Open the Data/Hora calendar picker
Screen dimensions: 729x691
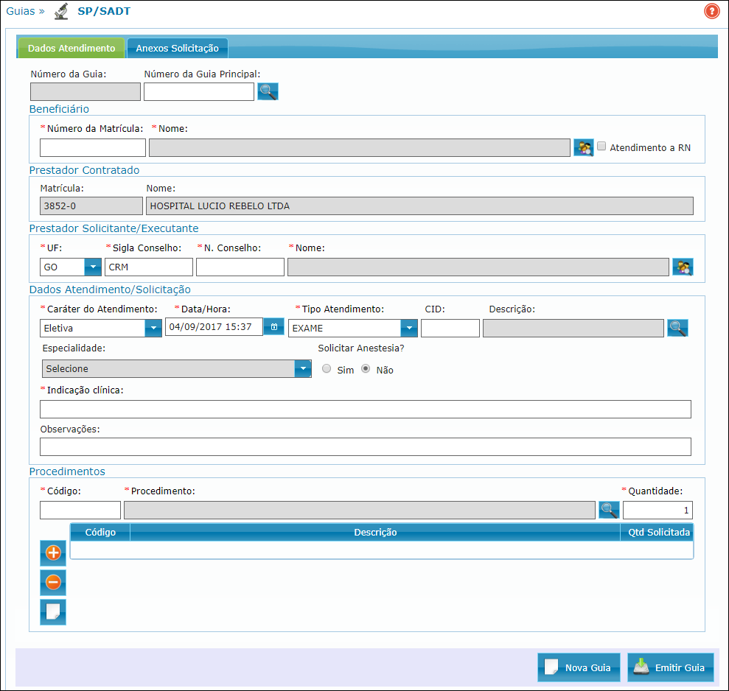tap(273, 327)
